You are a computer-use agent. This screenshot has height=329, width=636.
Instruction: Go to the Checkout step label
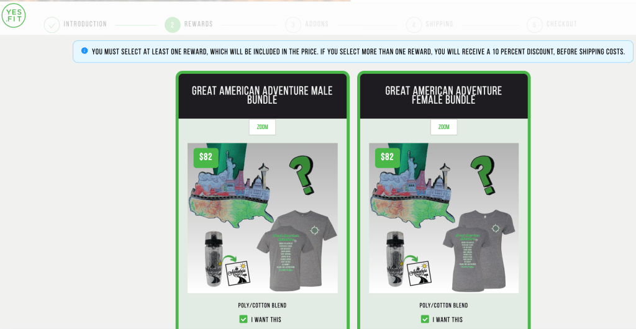(x=561, y=24)
